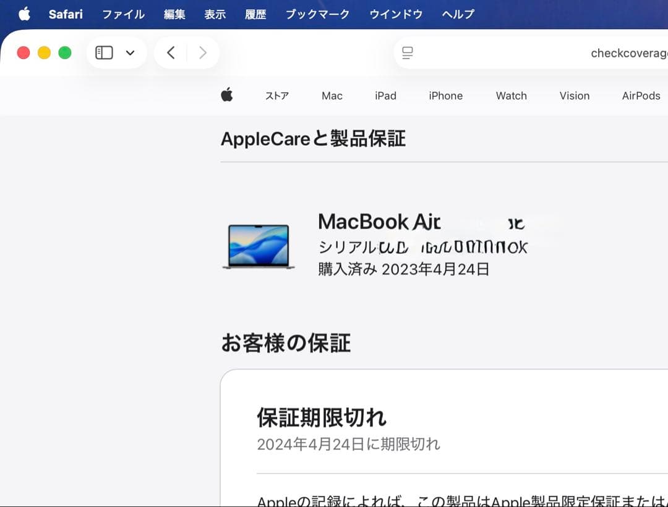Go to the Vision navigation link
The image size is (668, 507).
tap(574, 96)
